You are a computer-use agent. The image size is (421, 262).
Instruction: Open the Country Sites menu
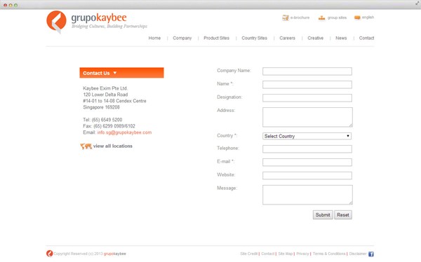click(254, 38)
